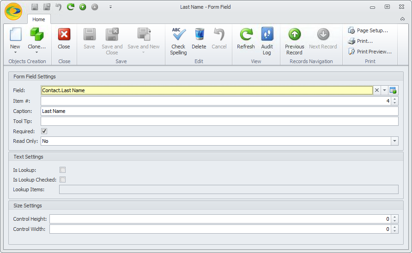Click the red Close button in ribbon
The image size is (412, 253).
coord(64,39)
